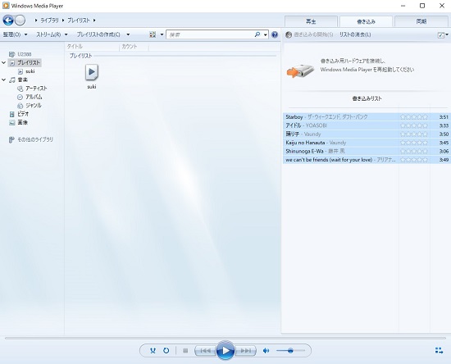This screenshot has height=364, width=451.
Task: Open the 同期 tab
Action: [x=421, y=21]
